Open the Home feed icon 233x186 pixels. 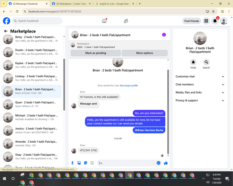click(x=104, y=21)
